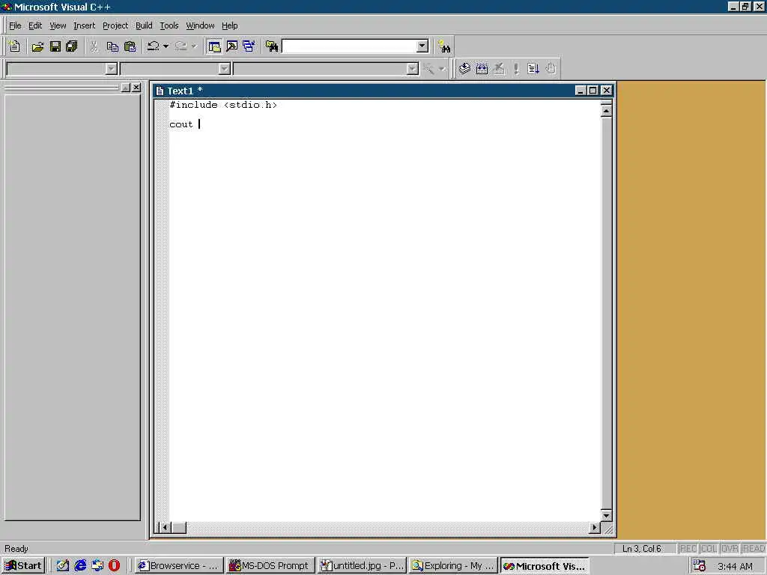Click the editor vertical scroll up arrow
The height and width of the screenshot is (575, 767).
coord(606,111)
